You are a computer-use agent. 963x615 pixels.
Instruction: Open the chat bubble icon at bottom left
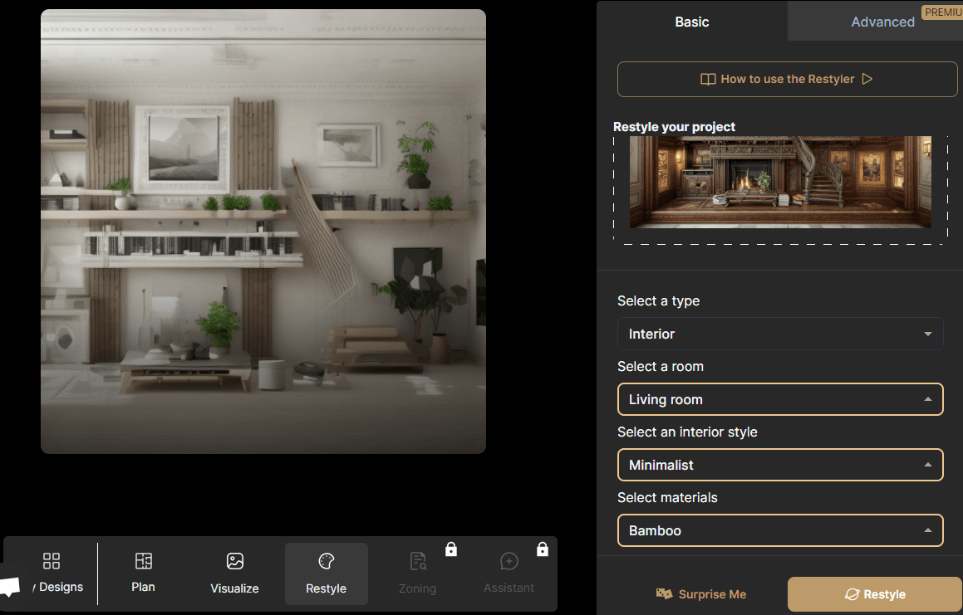pos(9,588)
